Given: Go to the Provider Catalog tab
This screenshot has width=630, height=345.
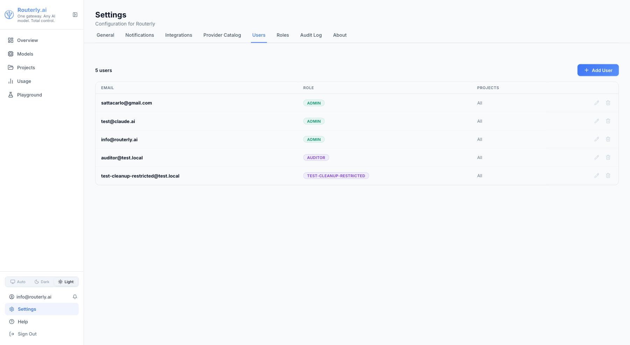Looking at the screenshot, I should [x=222, y=35].
